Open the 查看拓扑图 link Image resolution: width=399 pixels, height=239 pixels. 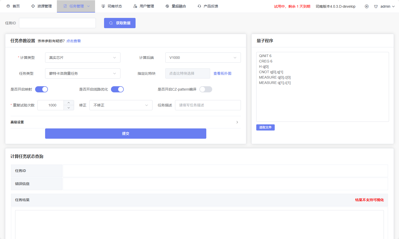(222, 73)
